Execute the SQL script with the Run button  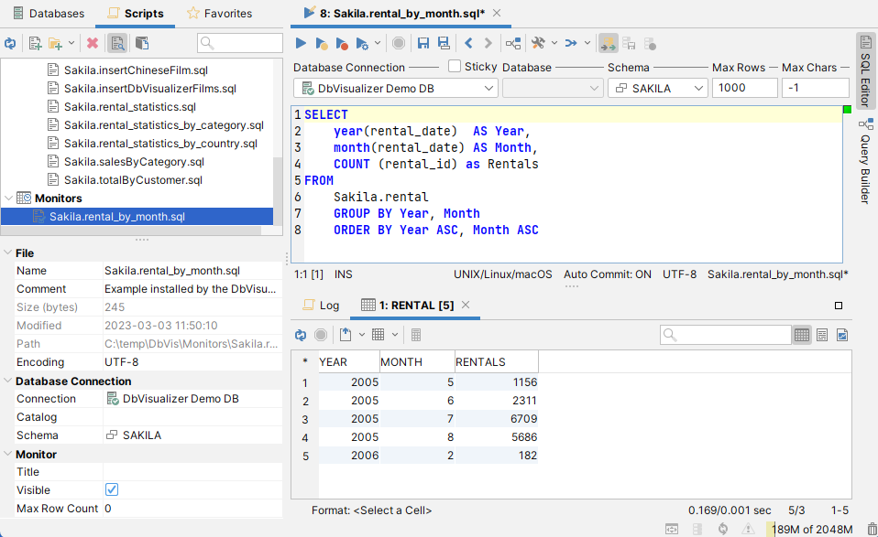click(301, 42)
